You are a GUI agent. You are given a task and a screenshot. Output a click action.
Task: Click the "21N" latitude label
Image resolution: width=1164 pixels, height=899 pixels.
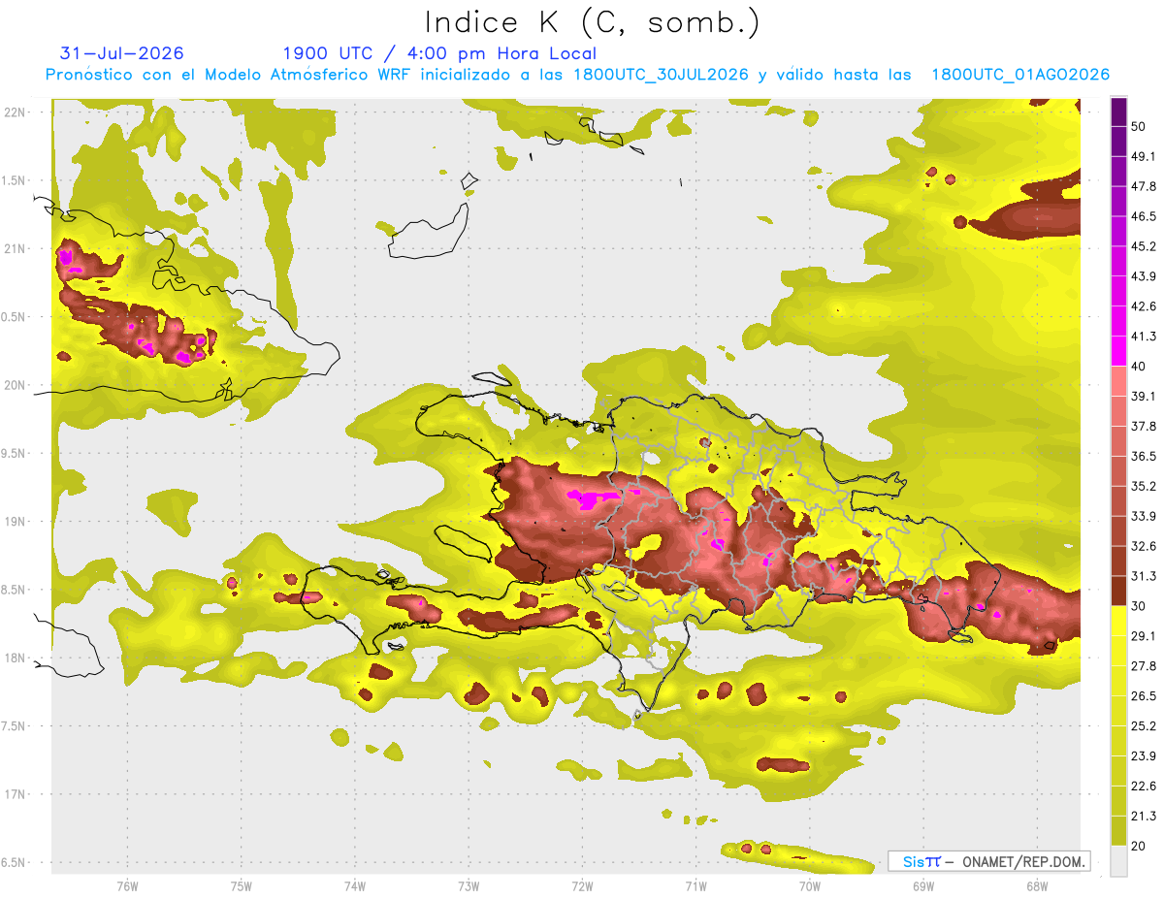15,248
